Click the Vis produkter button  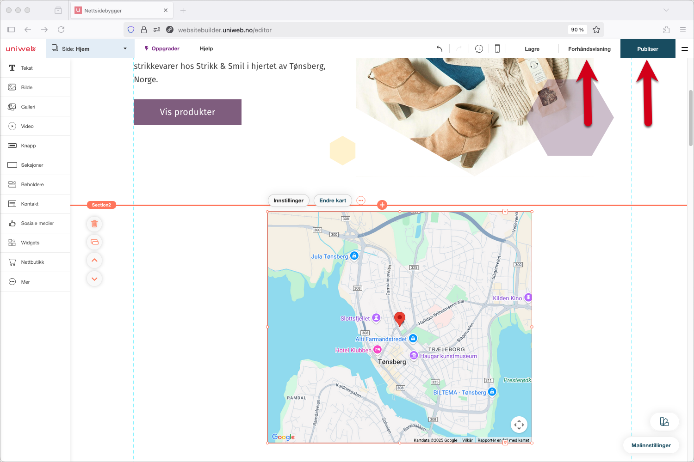click(187, 112)
